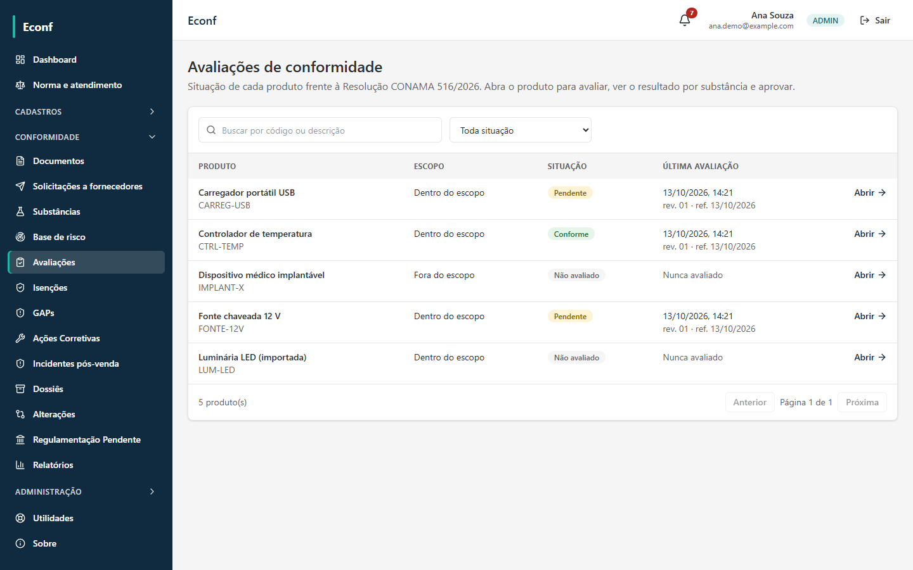Click the Dashboard grid icon

[20, 60]
